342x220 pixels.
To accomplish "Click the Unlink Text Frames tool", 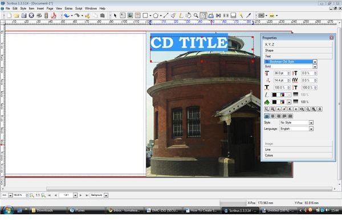I will click(x=226, y=15).
